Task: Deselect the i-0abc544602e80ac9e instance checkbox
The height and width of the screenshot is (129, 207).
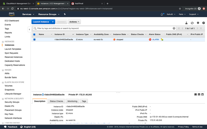Action: pos(34,40)
